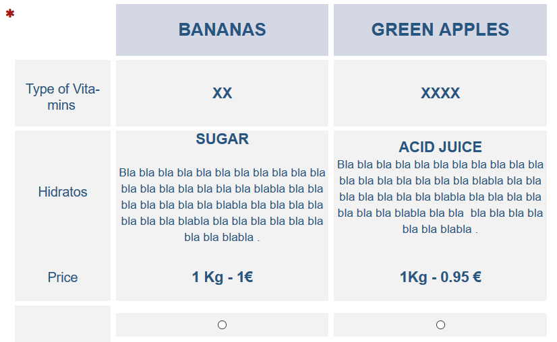Click last line of the SUGAR description text

point(222,237)
